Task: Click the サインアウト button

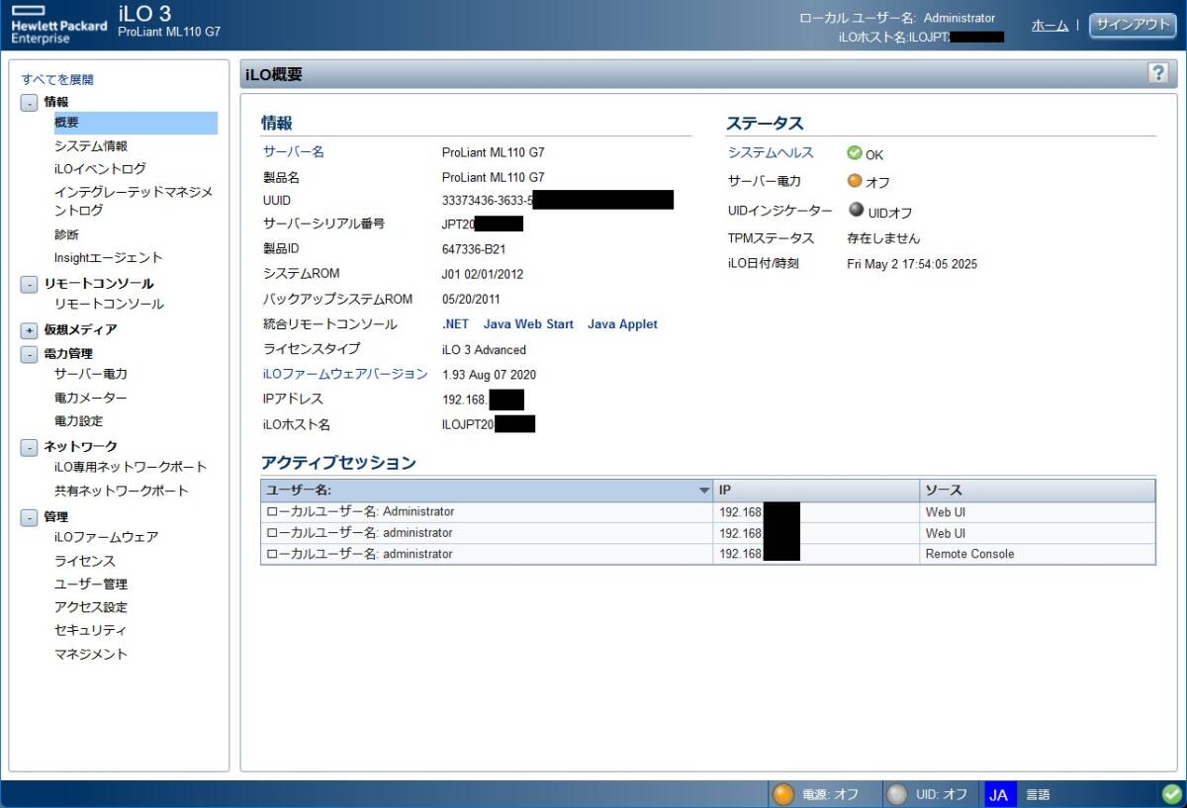Action: pos(1133,26)
